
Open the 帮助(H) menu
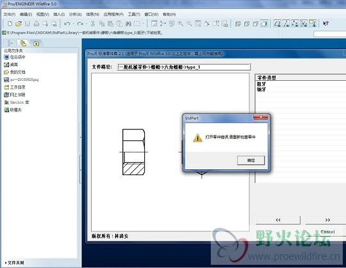(x=169, y=14)
